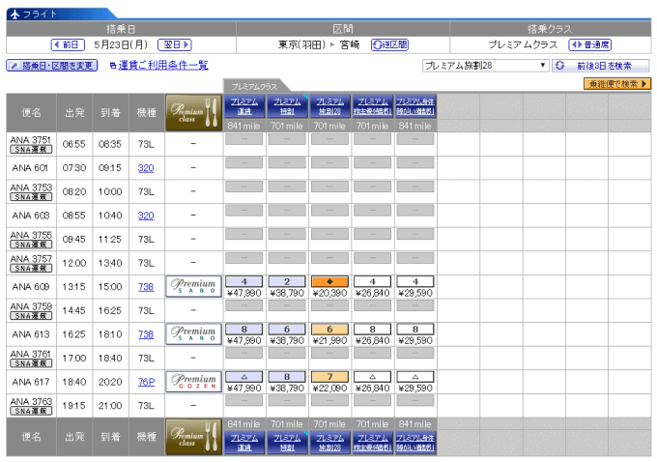The image size is (657, 462).
Task: Switch to 普通席 seat class
Action: coord(590,44)
